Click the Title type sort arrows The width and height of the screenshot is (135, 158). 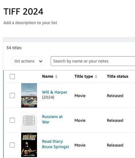click(96, 76)
